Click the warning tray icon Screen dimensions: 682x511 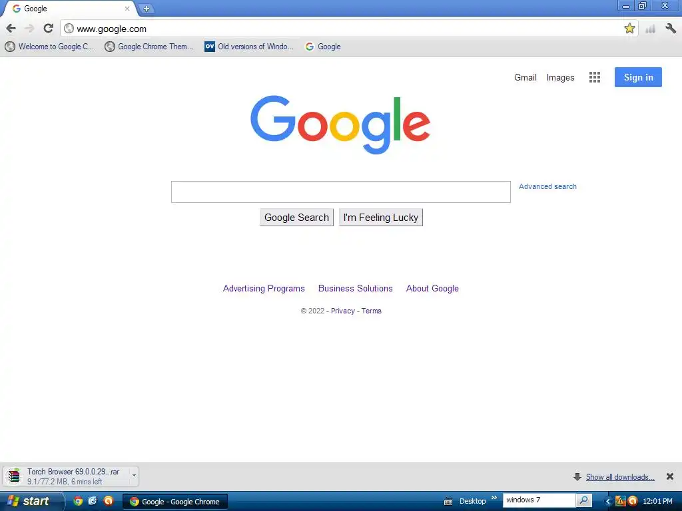click(x=620, y=501)
